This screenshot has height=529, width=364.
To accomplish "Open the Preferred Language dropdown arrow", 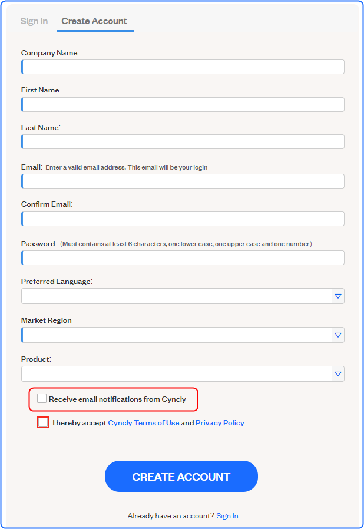I will click(338, 296).
